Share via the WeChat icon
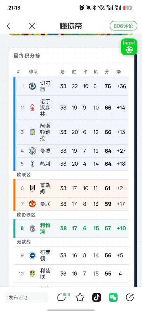The width and height of the screenshot is (142, 314). tap(113, 297)
